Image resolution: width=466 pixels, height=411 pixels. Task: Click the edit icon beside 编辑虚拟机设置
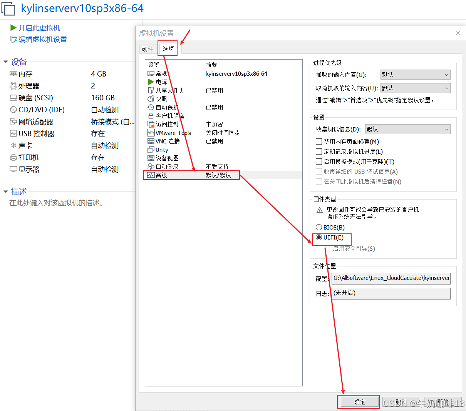pos(13,39)
